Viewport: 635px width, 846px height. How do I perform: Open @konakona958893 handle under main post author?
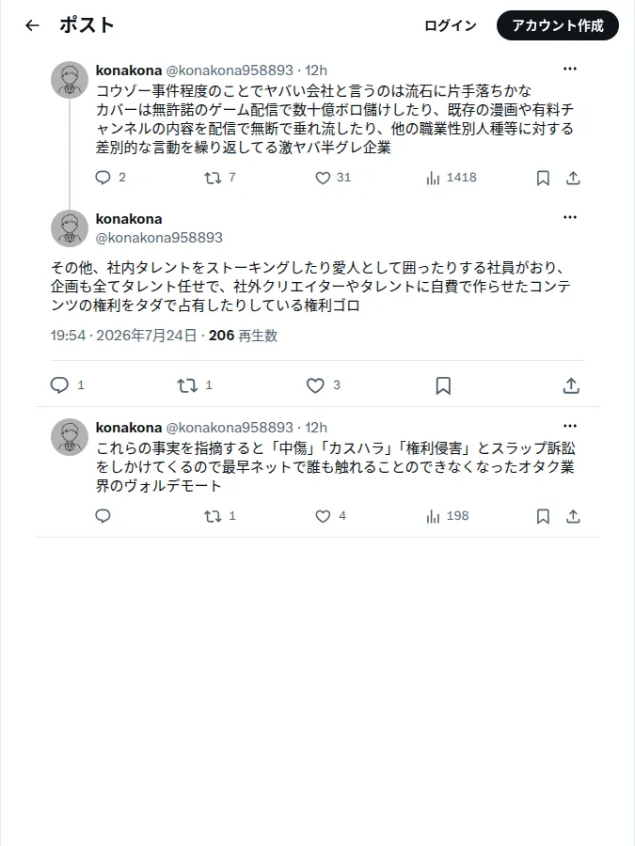click(159, 238)
